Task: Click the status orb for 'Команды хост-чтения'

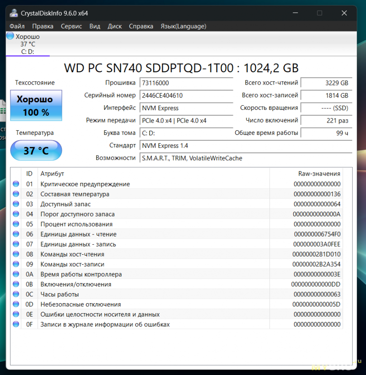Action: pyautogui.click(x=16, y=254)
